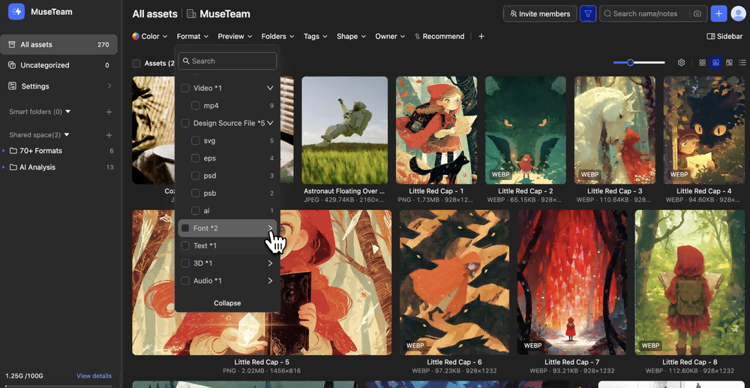Screen dimensions: 750x388
Task: Check the Font *2 checkbox
Action: click(x=185, y=228)
